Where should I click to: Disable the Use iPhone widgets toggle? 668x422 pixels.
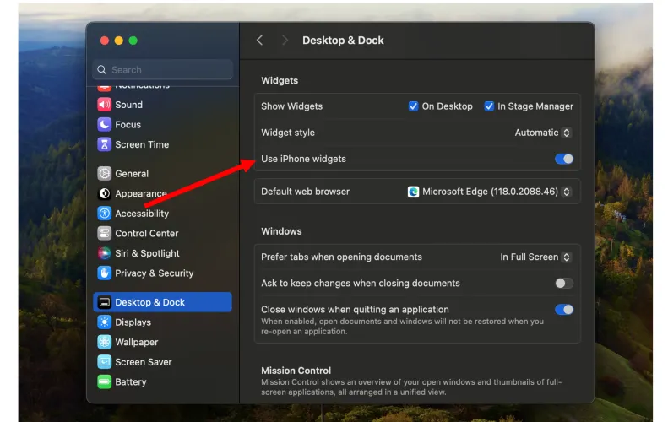pos(563,159)
